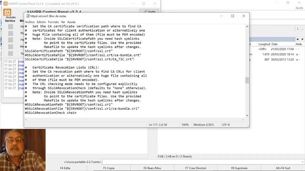305x171 pixels.
Task: Click the '0 kB / 2 kB' selection status text
Action: coord(175,156)
